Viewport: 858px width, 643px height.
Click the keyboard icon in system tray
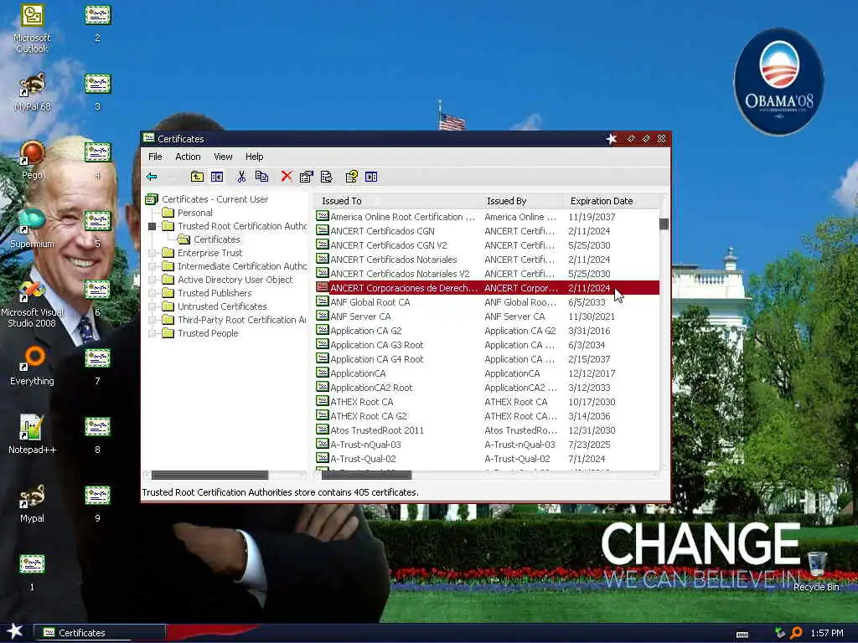click(x=742, y=635)
